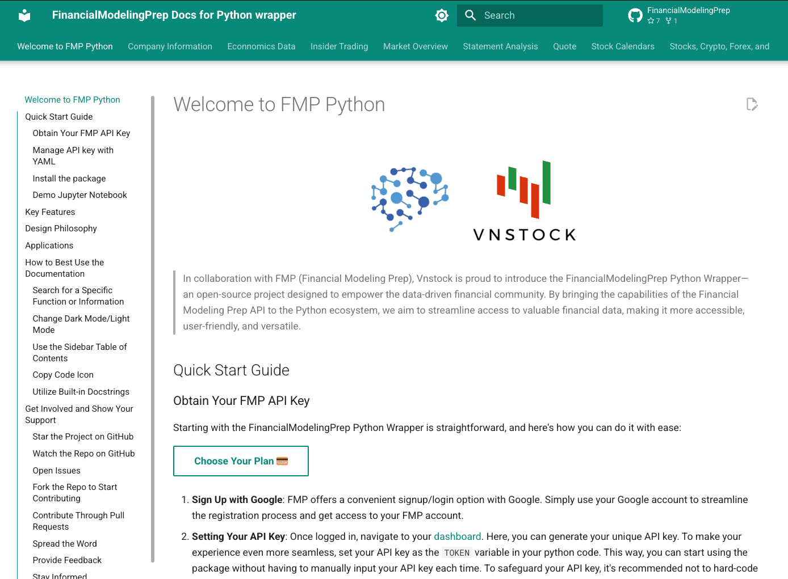Open Company Information tab
Viewport: 788px width, 579px height.
[170, 47]
